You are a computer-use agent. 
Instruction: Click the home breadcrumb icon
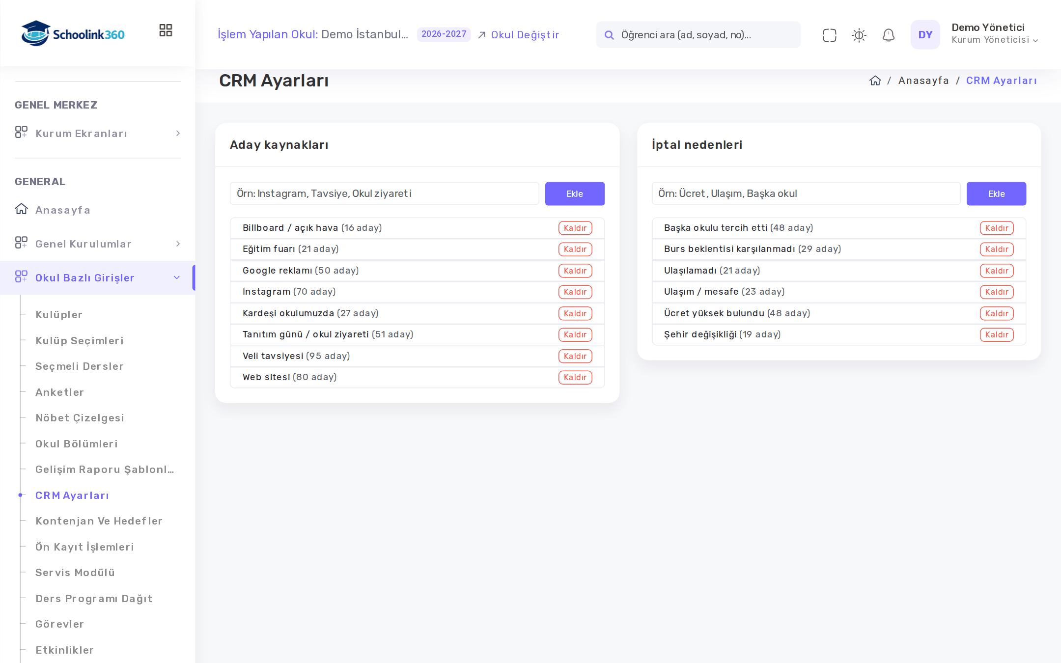click(x=875, y=81)
